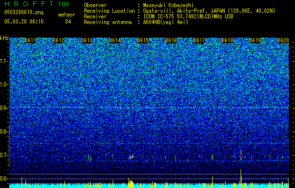295x188 pixels.
Task: Click the 'Receiving Location' label
Action: [109, 11]
